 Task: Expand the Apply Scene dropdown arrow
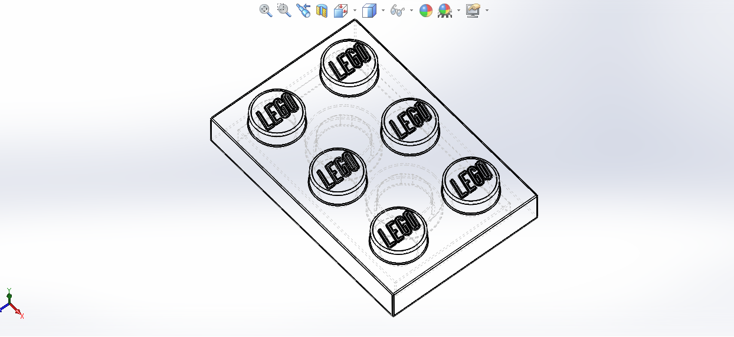[x=458, y=10]
